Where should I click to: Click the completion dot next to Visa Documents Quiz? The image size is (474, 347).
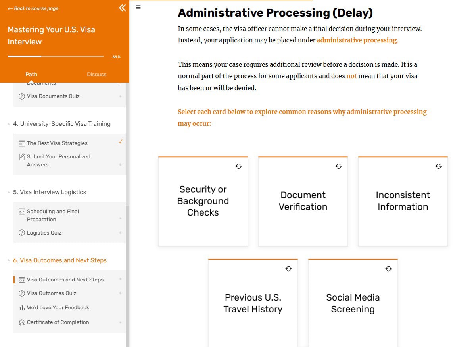(120, 96)
